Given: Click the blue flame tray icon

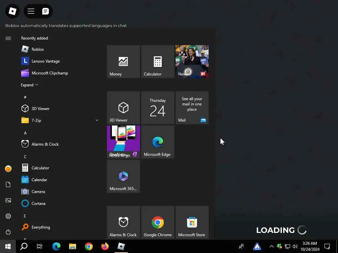Looking at the screenshot, I should pos(257,246).
